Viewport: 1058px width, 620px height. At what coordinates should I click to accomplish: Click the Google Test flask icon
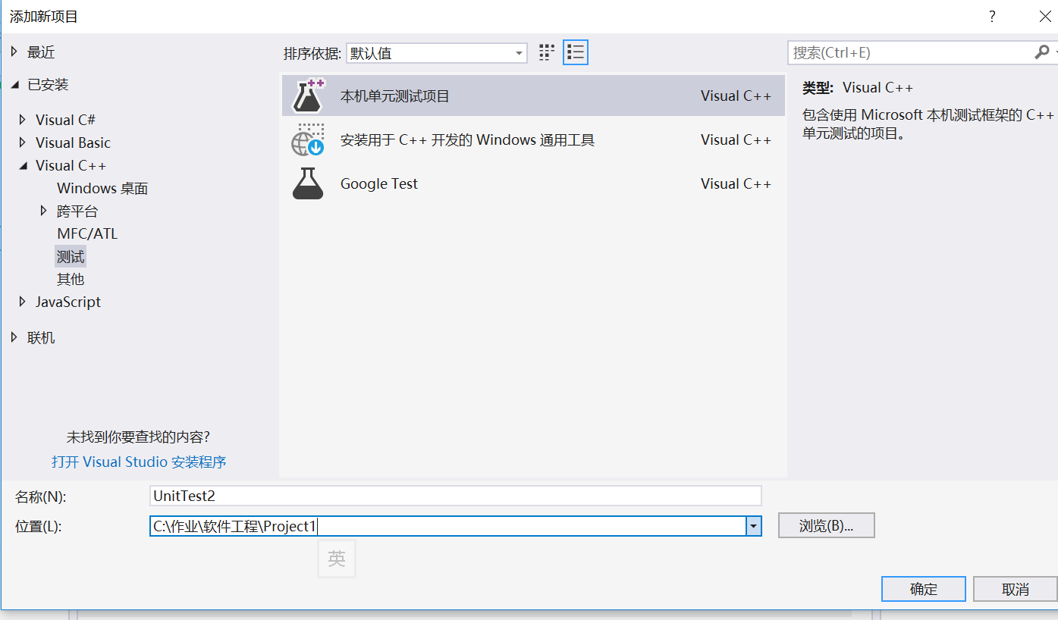click(x=308, y=183)
